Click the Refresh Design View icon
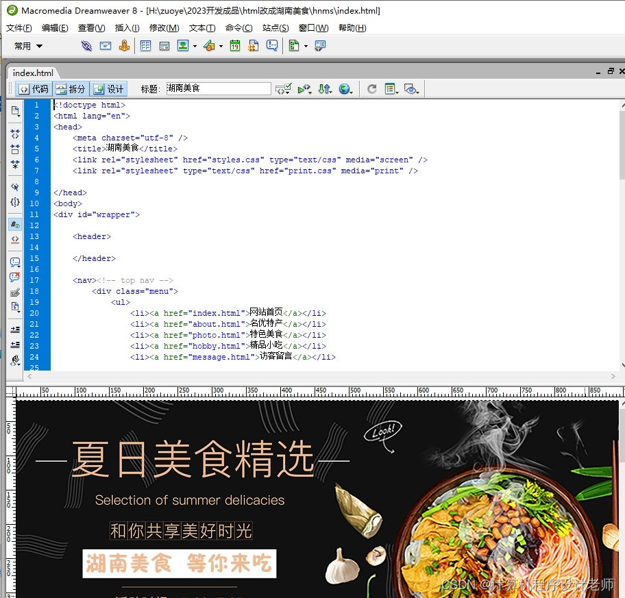 point(372,89)
